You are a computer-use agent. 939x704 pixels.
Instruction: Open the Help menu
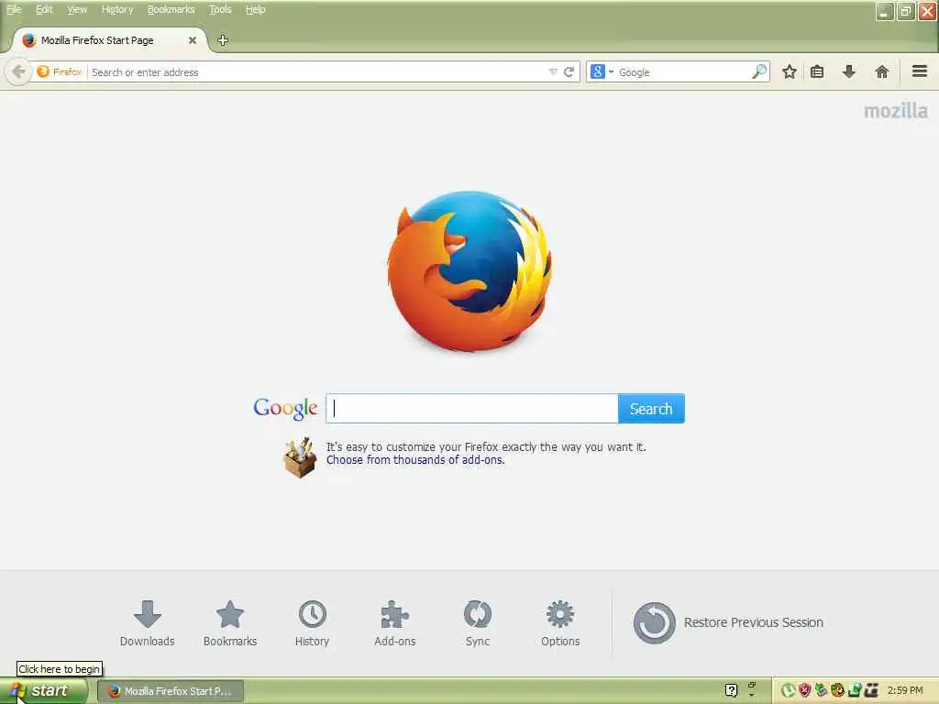coord(256,9)
